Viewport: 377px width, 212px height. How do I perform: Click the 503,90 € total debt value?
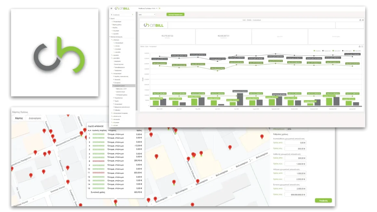point(138,192)
